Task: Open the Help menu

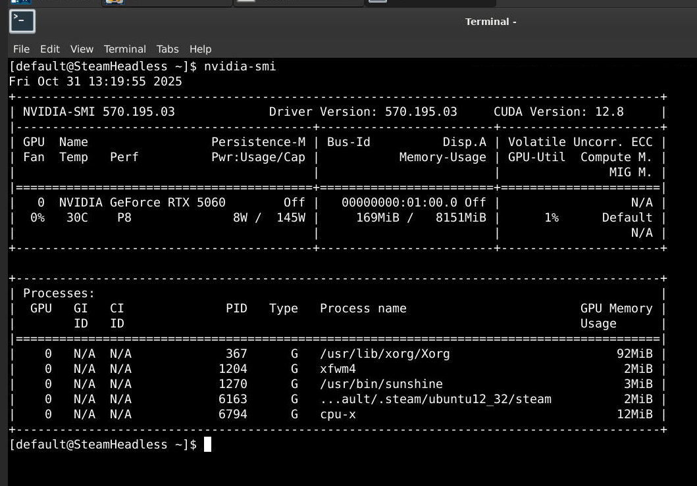Action: [x=200, y=49]
